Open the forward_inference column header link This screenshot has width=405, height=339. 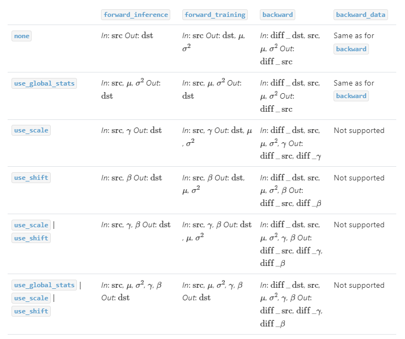point(135,15)
